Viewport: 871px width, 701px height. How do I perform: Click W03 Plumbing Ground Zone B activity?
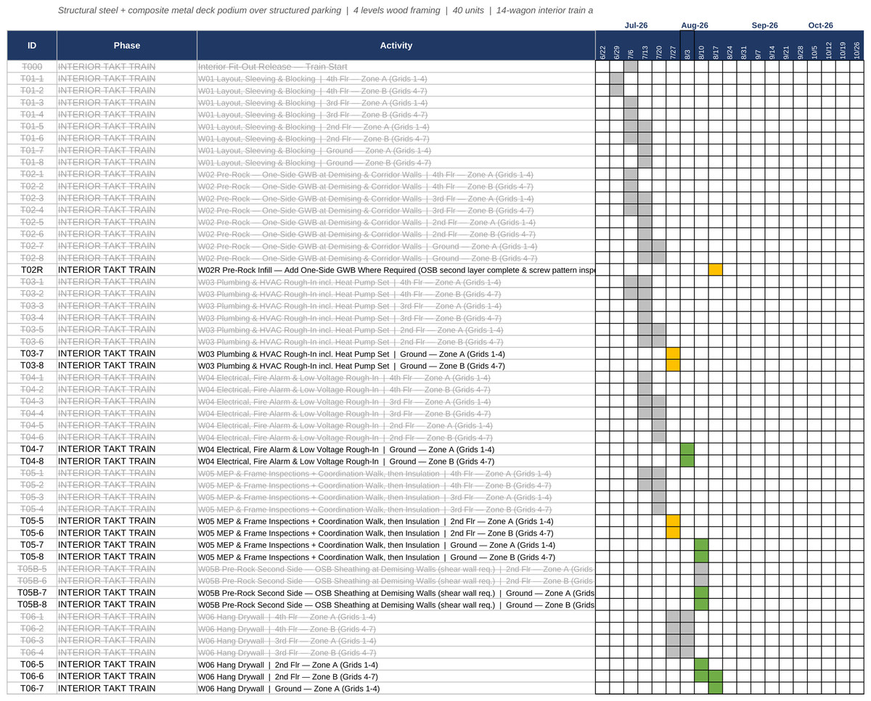[396, 366]
